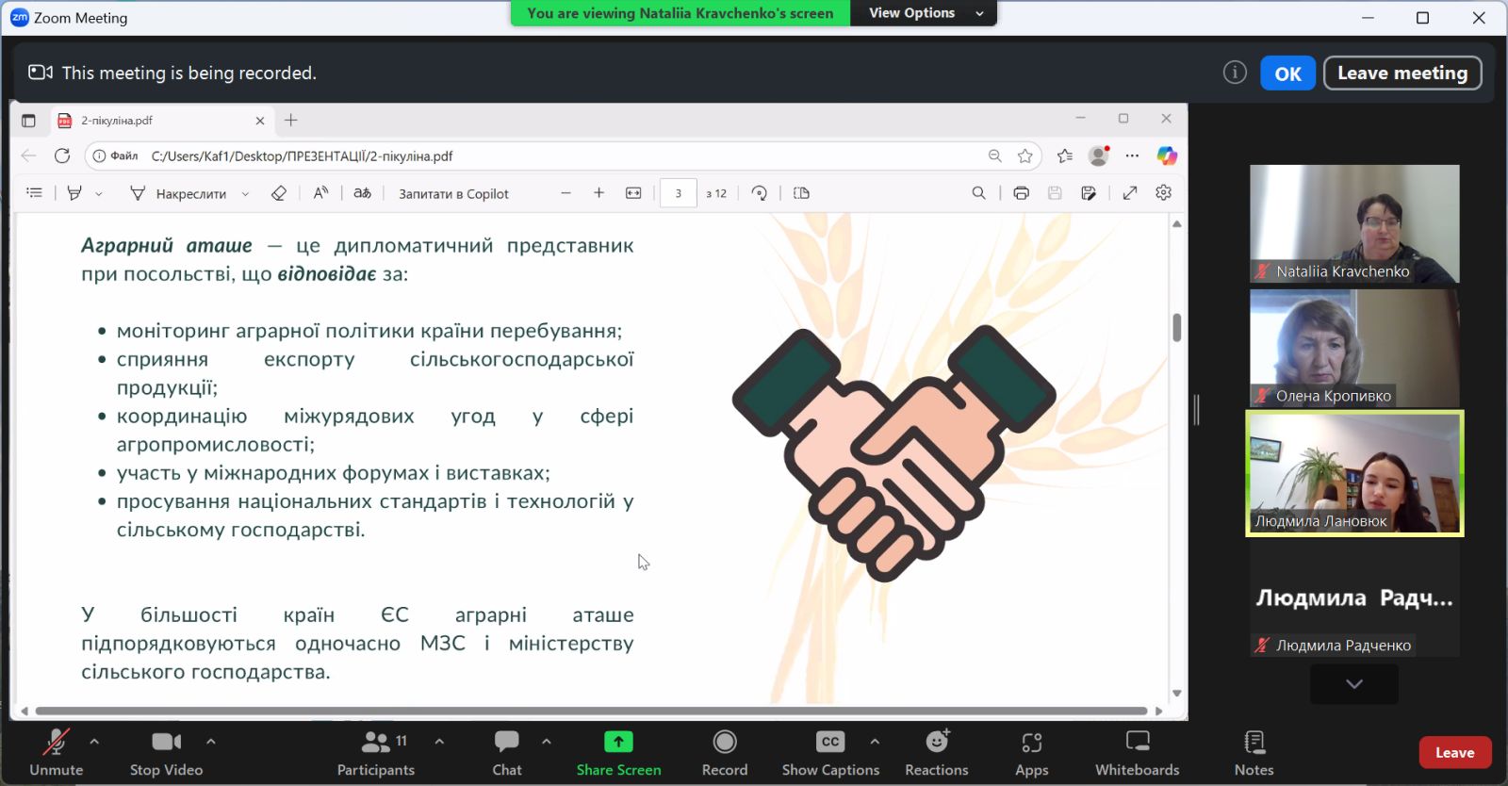The image size is (1508, 786).
Task: Show Captions in the meeting
Action: pos(830,753)
